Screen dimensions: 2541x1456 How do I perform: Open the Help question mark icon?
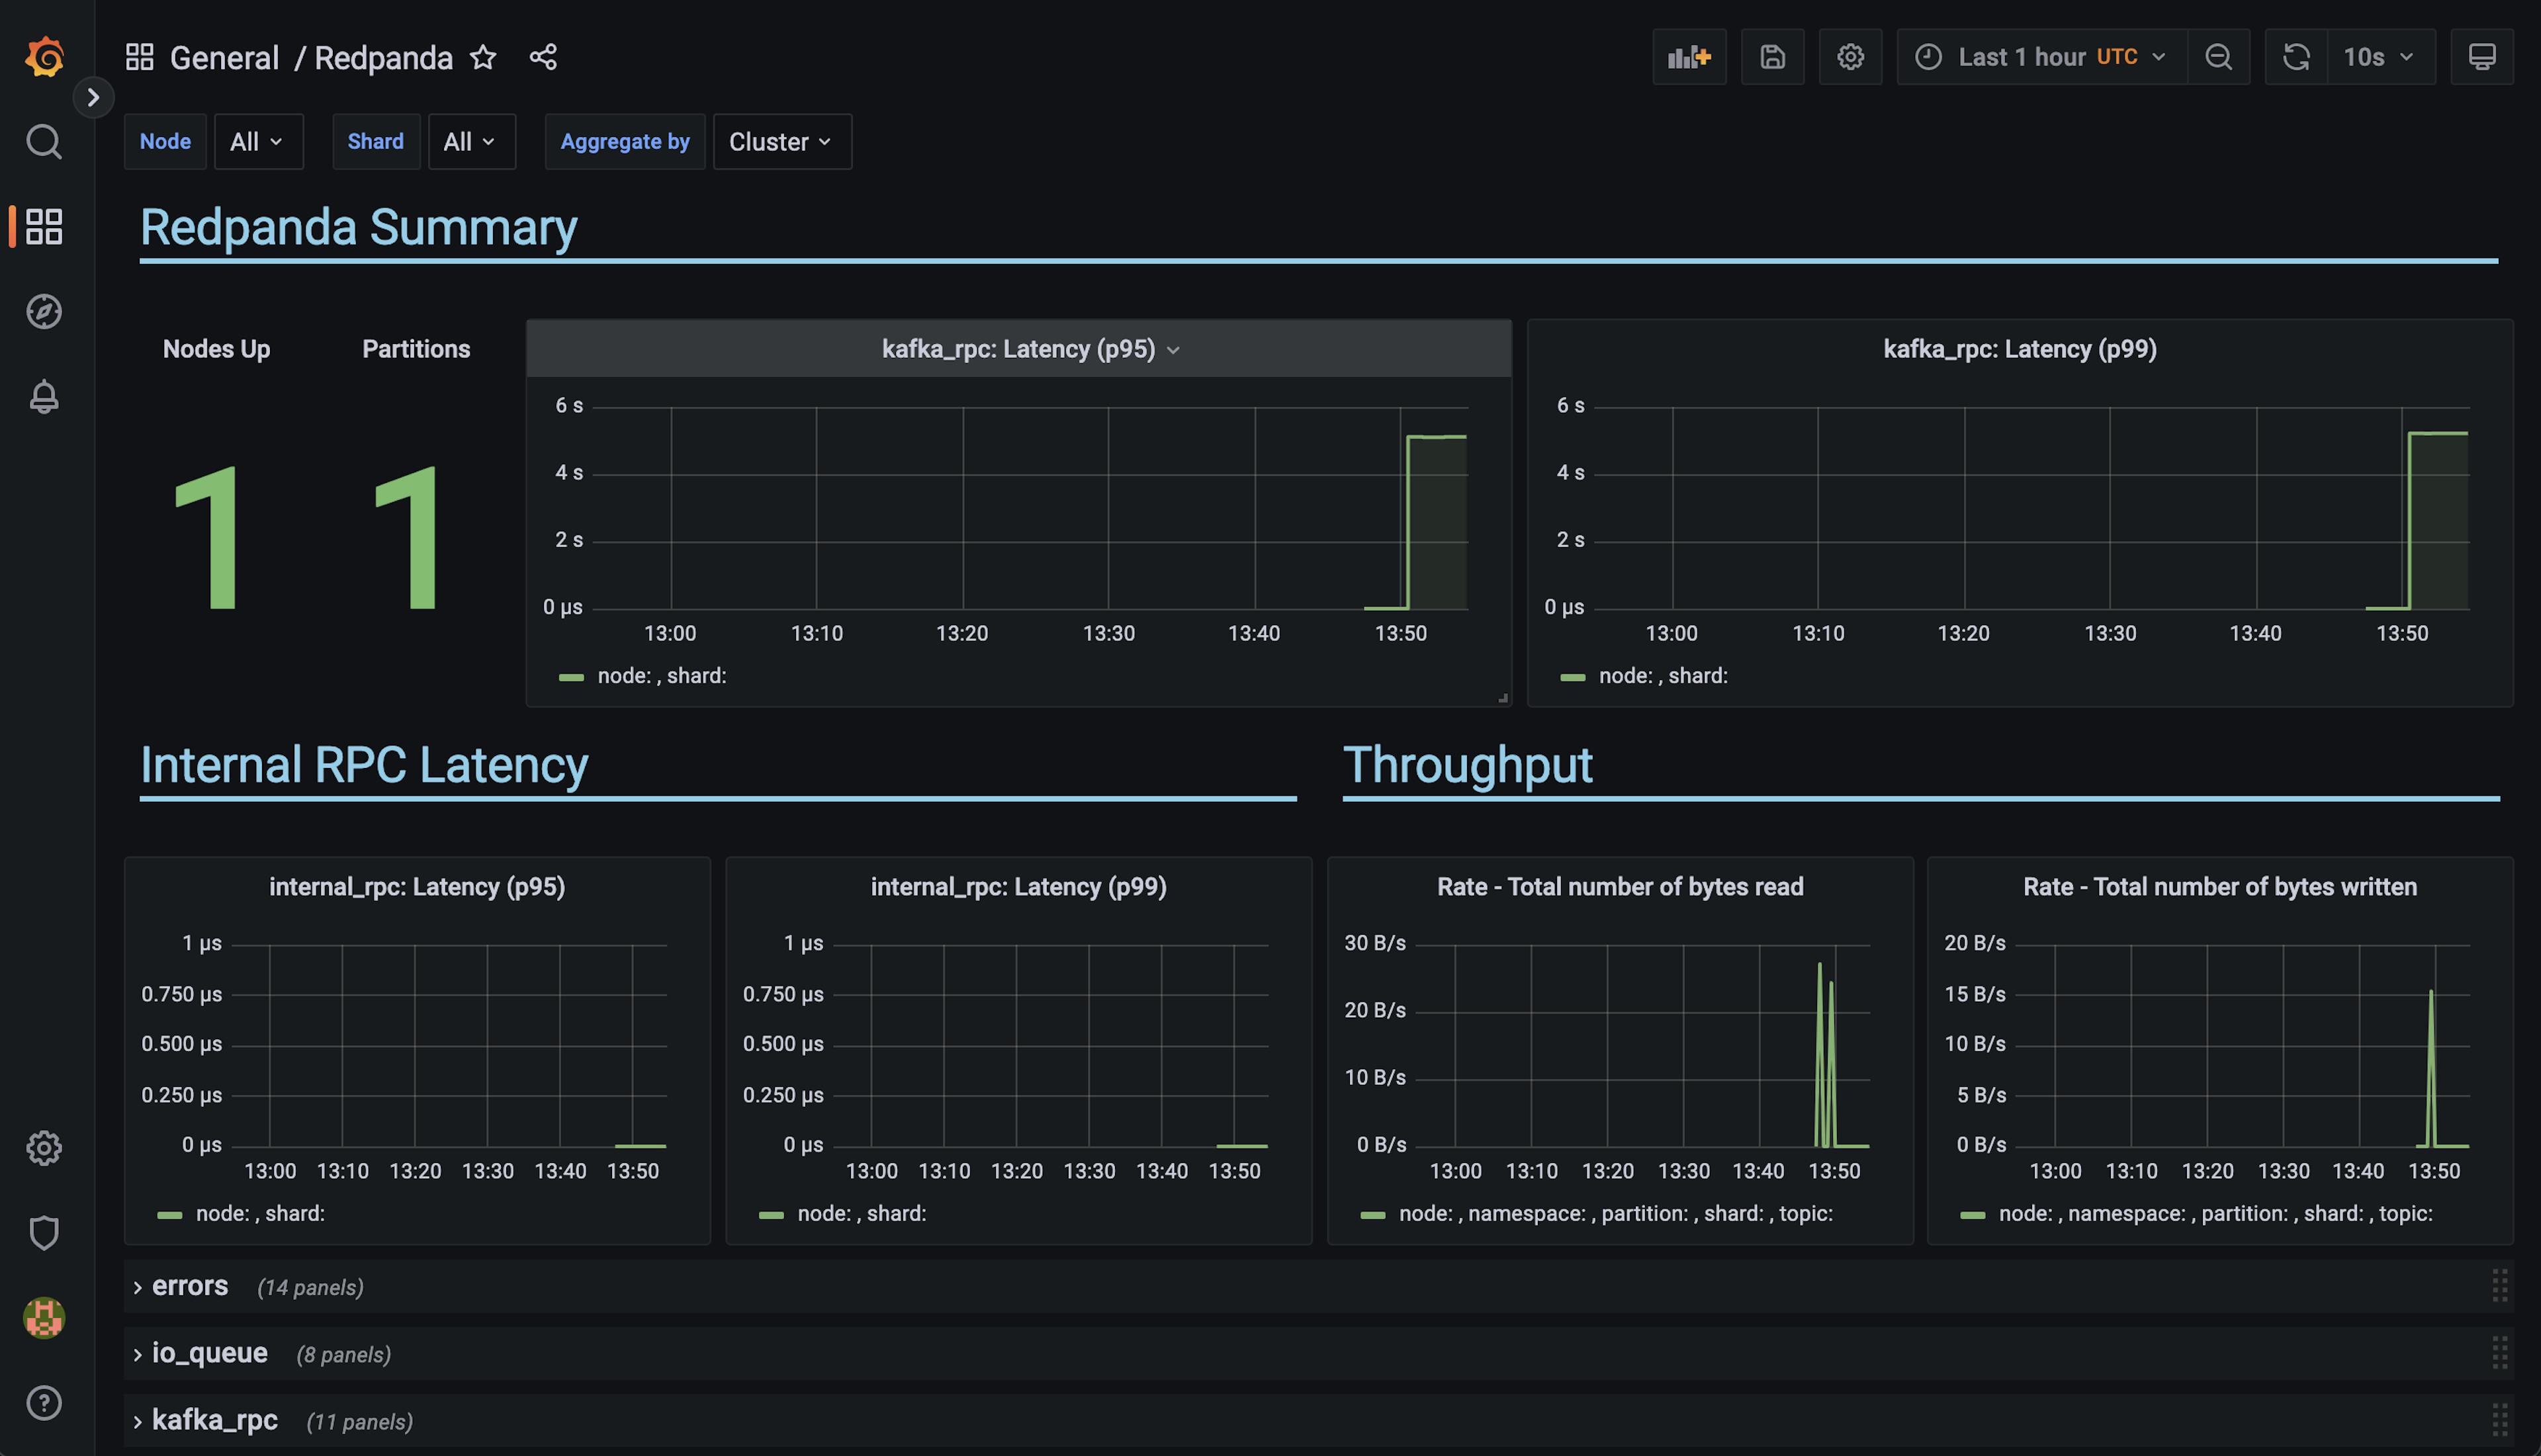point(44,1402)
